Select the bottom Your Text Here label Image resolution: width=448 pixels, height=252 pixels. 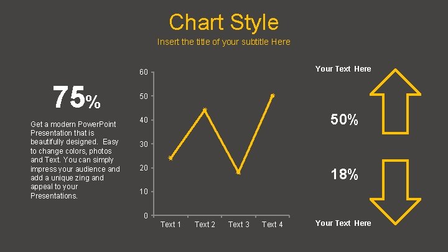point(343,223)
